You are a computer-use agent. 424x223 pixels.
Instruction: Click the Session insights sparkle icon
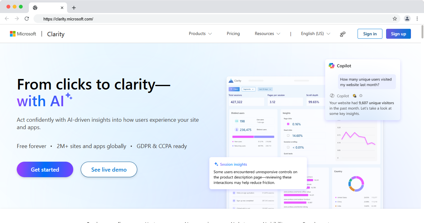216,164
